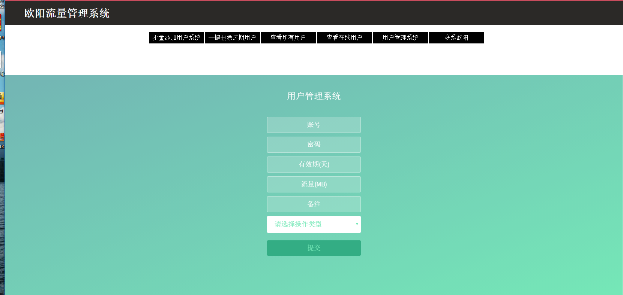
Task: Select 一键删除过期用户 in the navigation bar
Action: (x=232, y=38)
